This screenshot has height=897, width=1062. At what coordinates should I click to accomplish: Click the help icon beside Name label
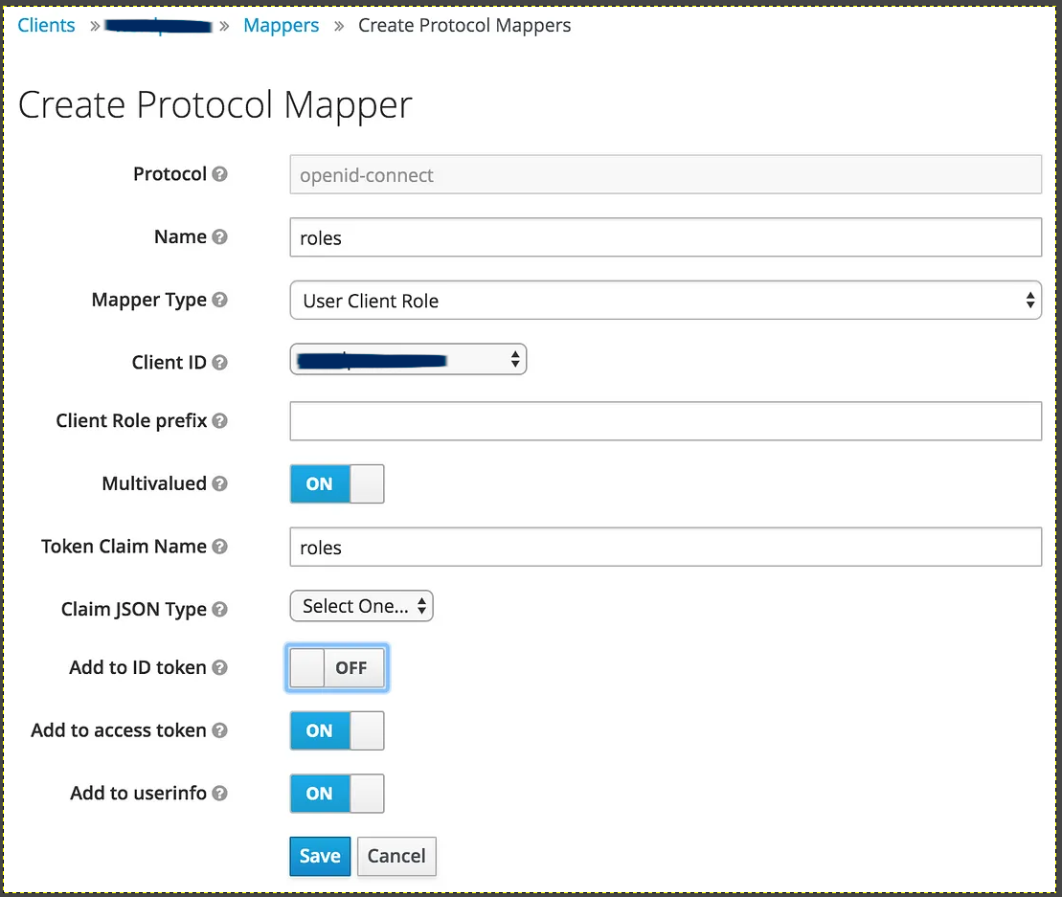tap(220, 236)
